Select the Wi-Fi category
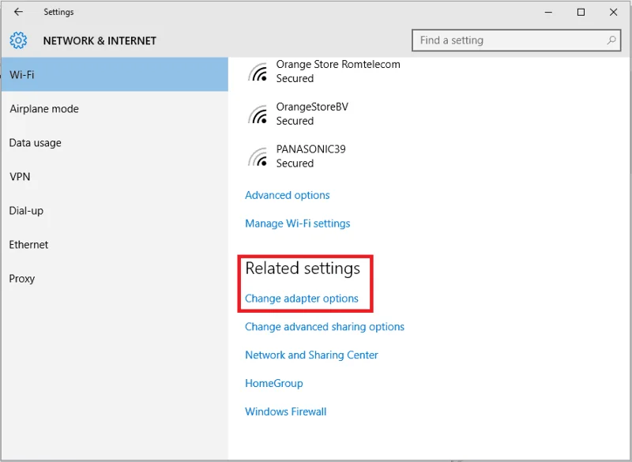Image resolution: width=632 pixels, height=462 pixels. [x=115, y=74]
